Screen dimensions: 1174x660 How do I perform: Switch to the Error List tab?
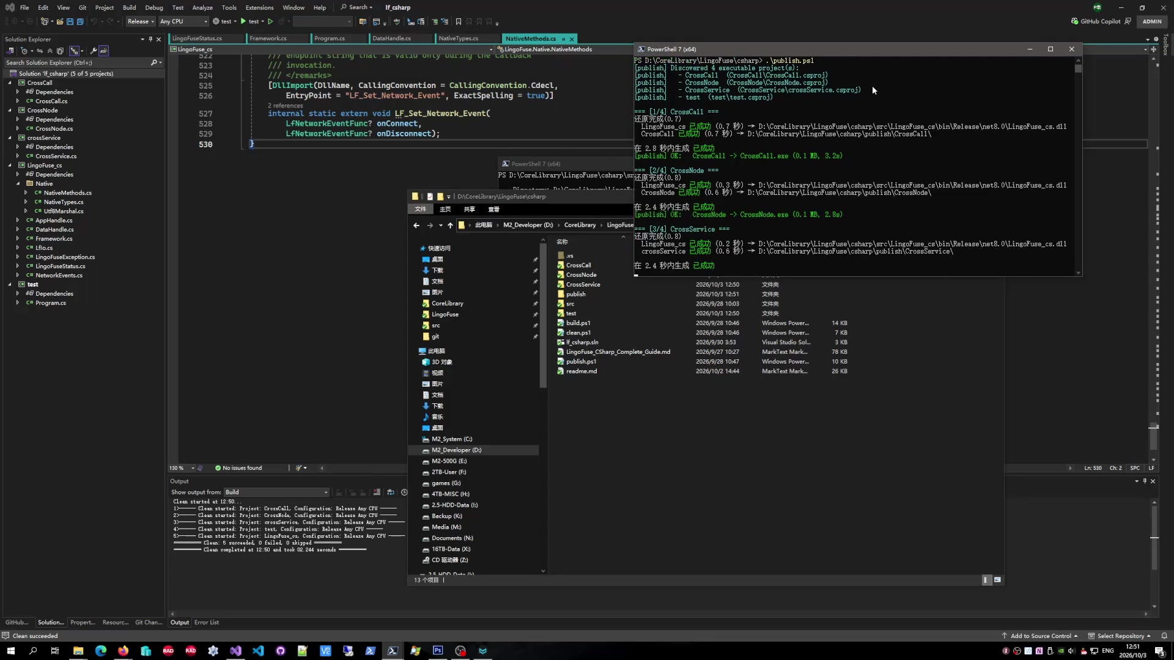click(207, 623)
